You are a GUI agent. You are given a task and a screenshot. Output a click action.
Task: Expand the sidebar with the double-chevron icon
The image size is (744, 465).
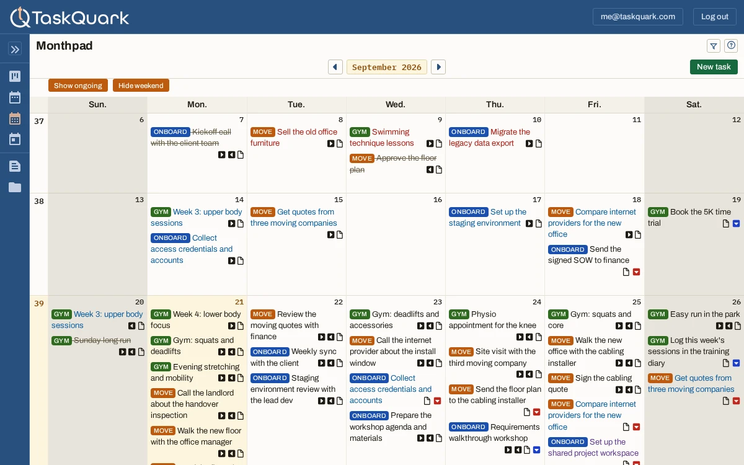pos(15,49)
